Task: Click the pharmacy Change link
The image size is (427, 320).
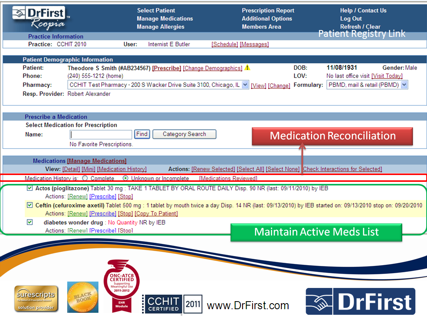Action: point(279,86)
